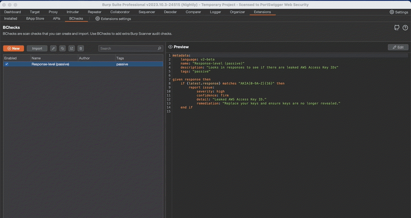Click the edit pencil icon in BChecks toolbar
This screenshot has width=411, height=218.
click(x=53, y=49)
